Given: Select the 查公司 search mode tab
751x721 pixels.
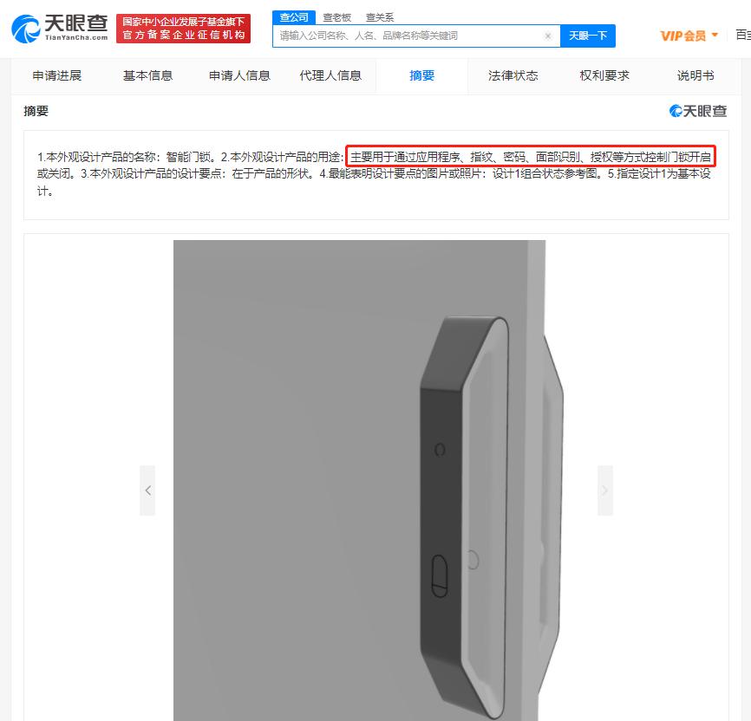Looking at the screenshot, I should [x=294, y=17].
